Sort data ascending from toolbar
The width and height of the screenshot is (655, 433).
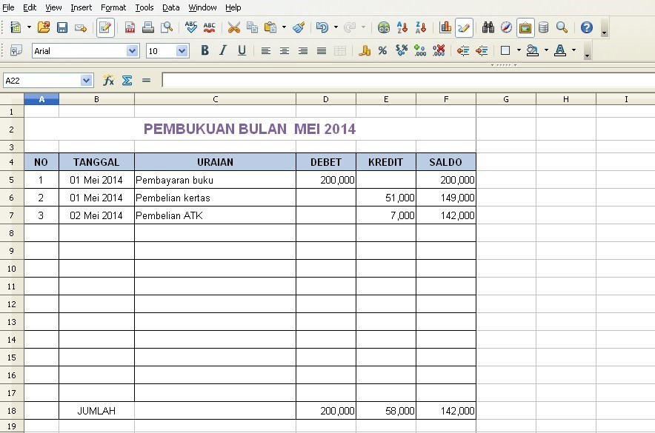pos(402,27)
